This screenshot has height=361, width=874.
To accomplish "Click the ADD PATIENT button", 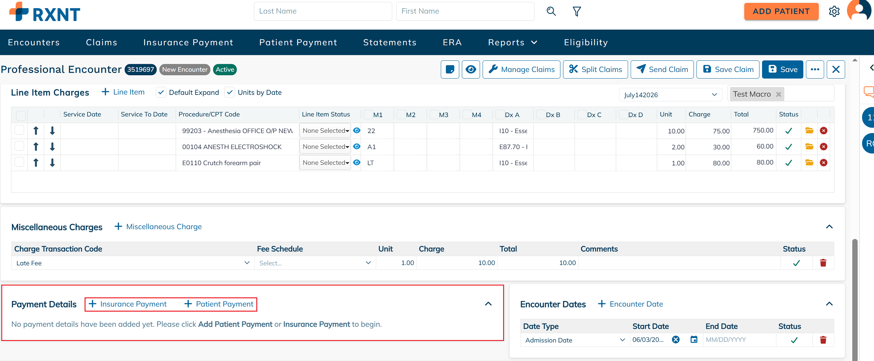I will [781, 11].
